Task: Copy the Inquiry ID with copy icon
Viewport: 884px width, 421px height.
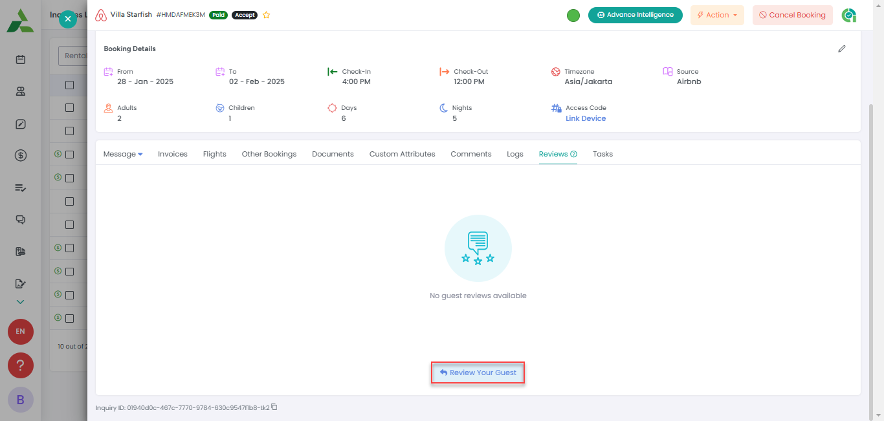Action: (x=274, y=407)
